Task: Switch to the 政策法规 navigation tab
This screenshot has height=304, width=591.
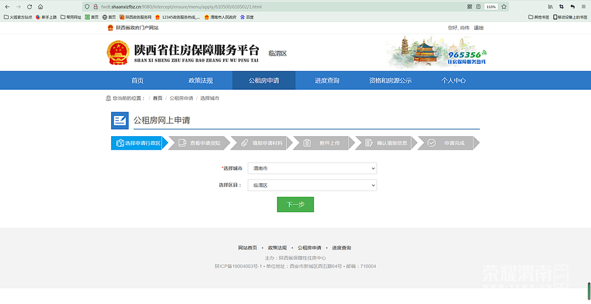Action: 200,80
